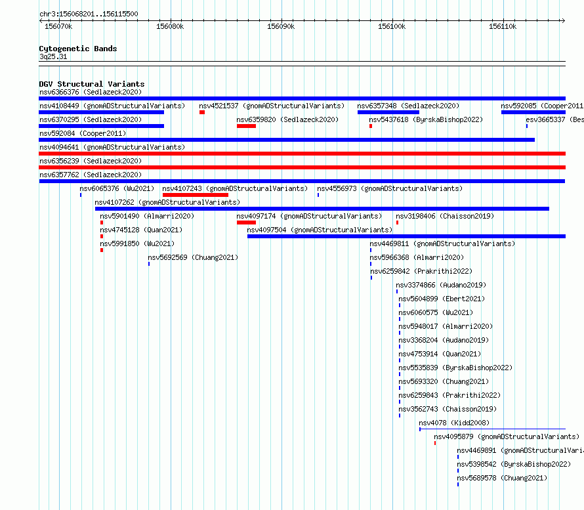The width and height of the screenshot is (584, 510).
Task: Click nsv4753914 (Quan2021) label
Action: pos(440,354)
